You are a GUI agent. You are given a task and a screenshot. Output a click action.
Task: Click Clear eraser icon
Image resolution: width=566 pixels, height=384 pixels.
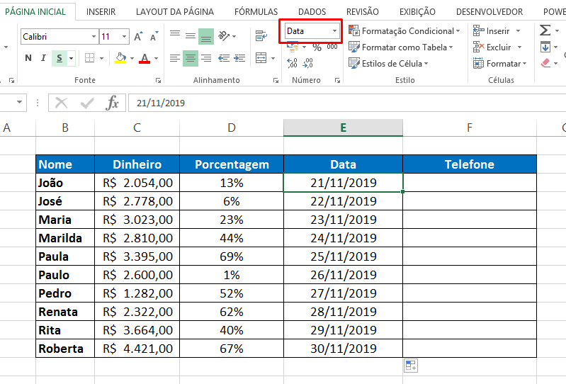pyautogui.click(x=545, y=63)
